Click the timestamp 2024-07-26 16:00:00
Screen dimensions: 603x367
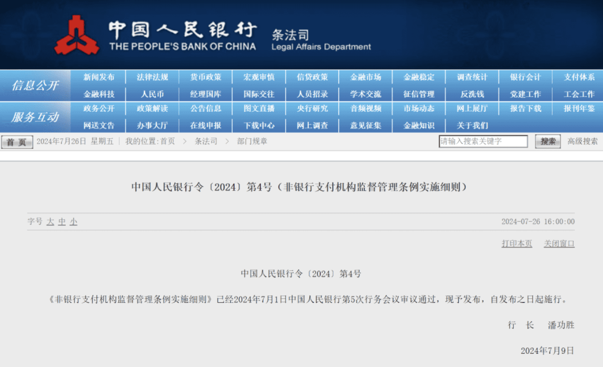[538, 222]
